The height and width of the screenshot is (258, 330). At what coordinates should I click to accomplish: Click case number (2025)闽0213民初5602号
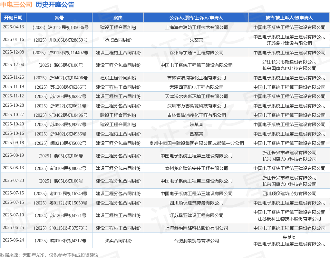(x=59, y=144)
